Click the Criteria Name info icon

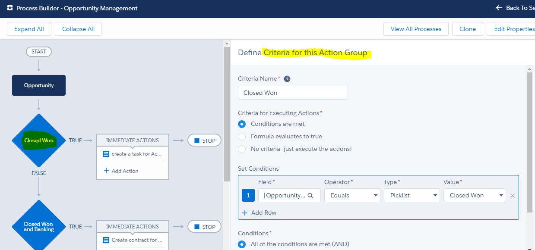point(287,79)
